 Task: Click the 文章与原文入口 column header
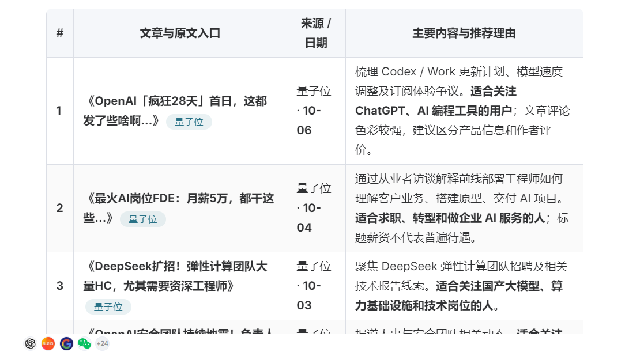(180, 33)
